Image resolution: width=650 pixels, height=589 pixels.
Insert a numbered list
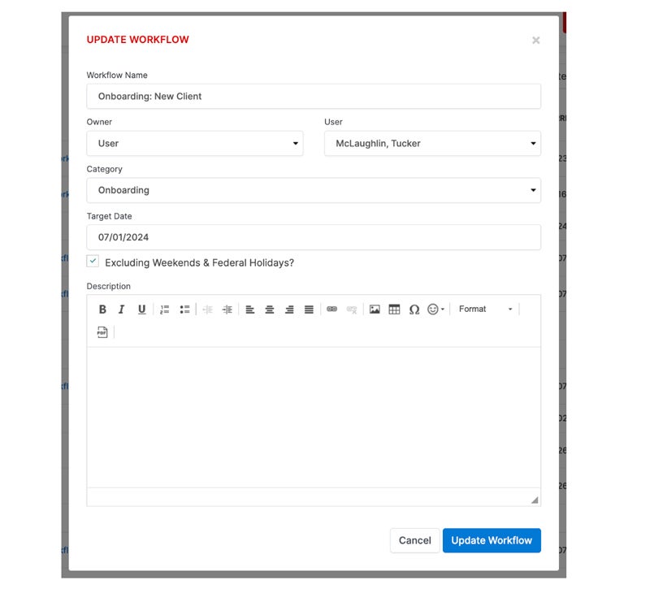[x=164, y=310]
